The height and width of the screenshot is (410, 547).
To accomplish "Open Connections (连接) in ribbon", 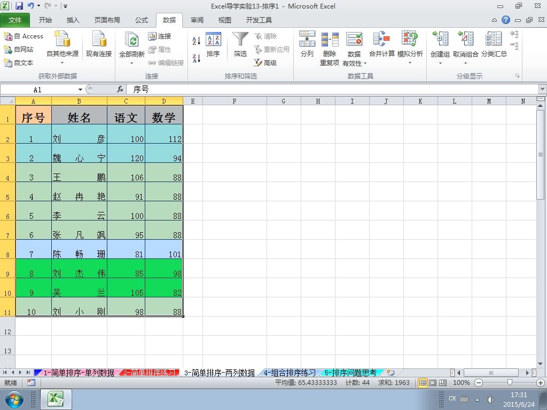I will pyautogui.click(x=160, y=36).
